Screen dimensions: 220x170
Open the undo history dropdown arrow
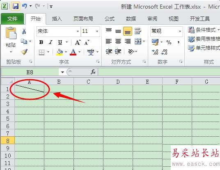(x=31, y=6)
